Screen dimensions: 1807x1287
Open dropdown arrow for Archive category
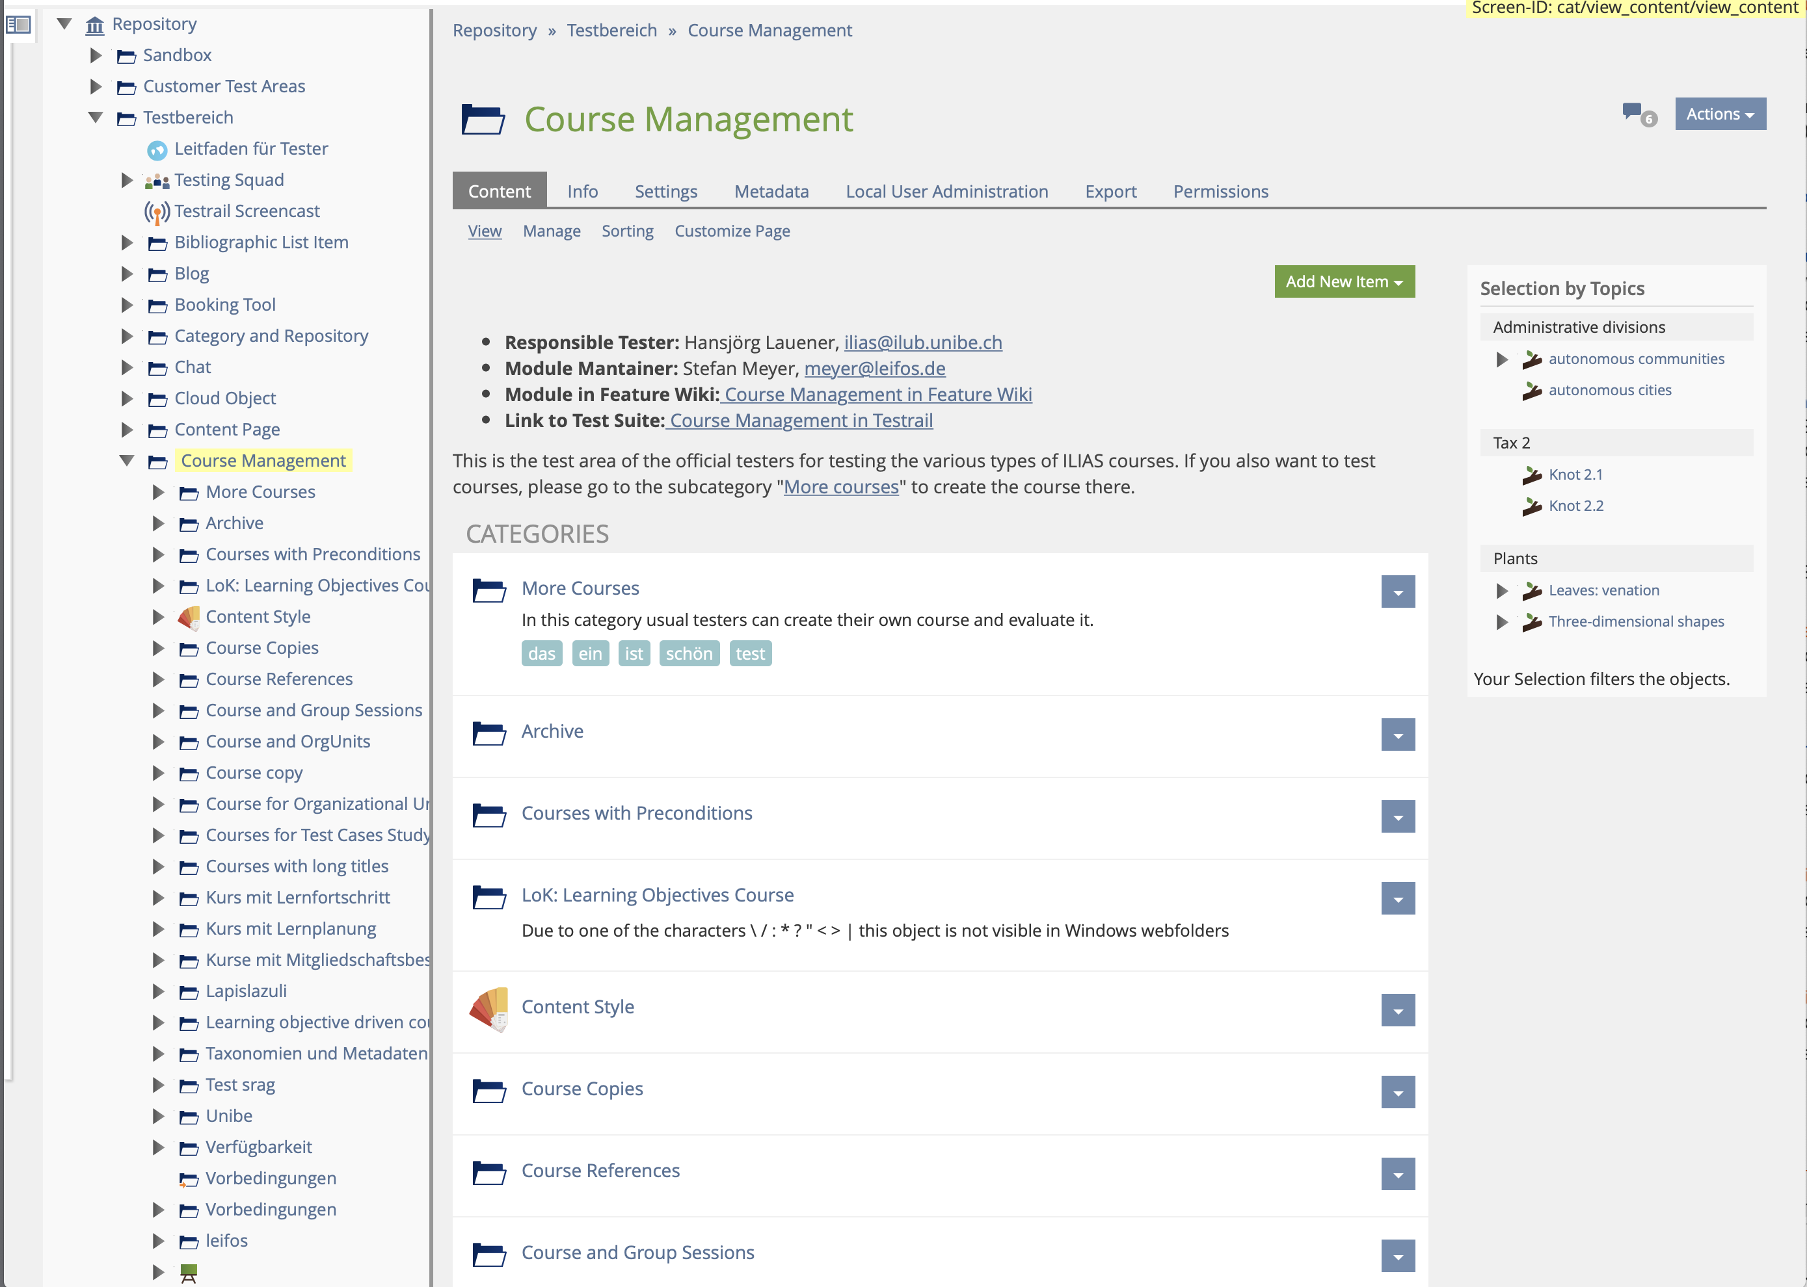tap(1397, 735)
